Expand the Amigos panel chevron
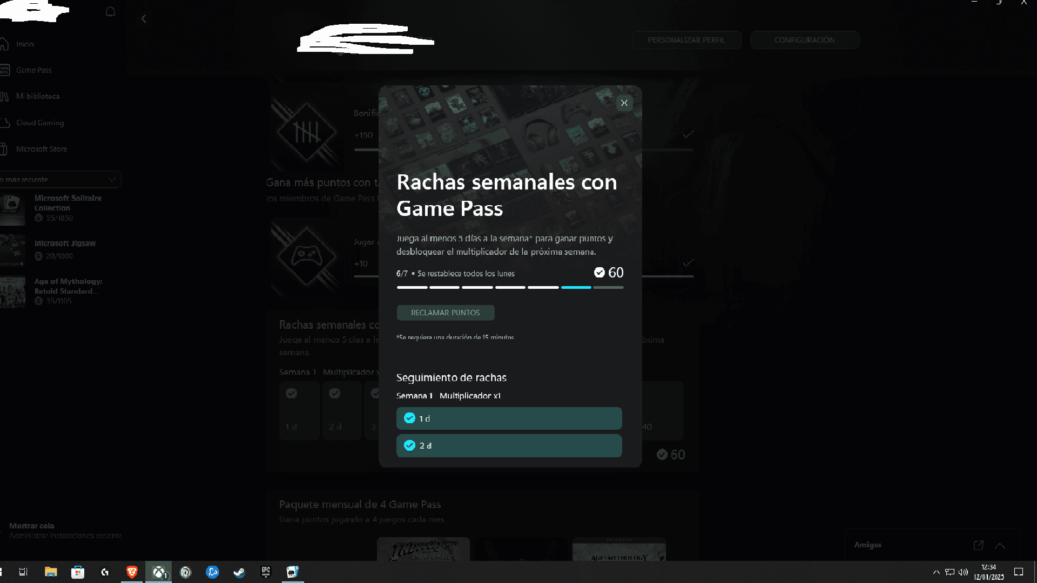The width and height of the screenshot is (1037, 583). click(x=1000, y=545)
